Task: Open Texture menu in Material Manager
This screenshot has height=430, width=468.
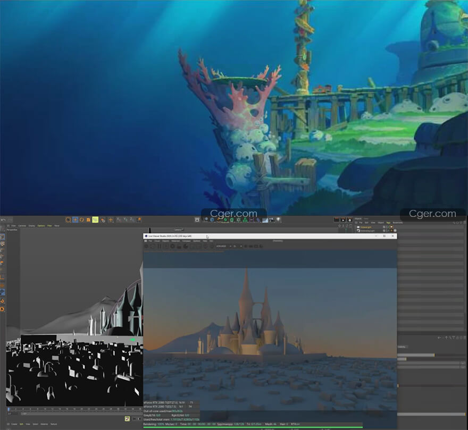Action: coord(54,424)
